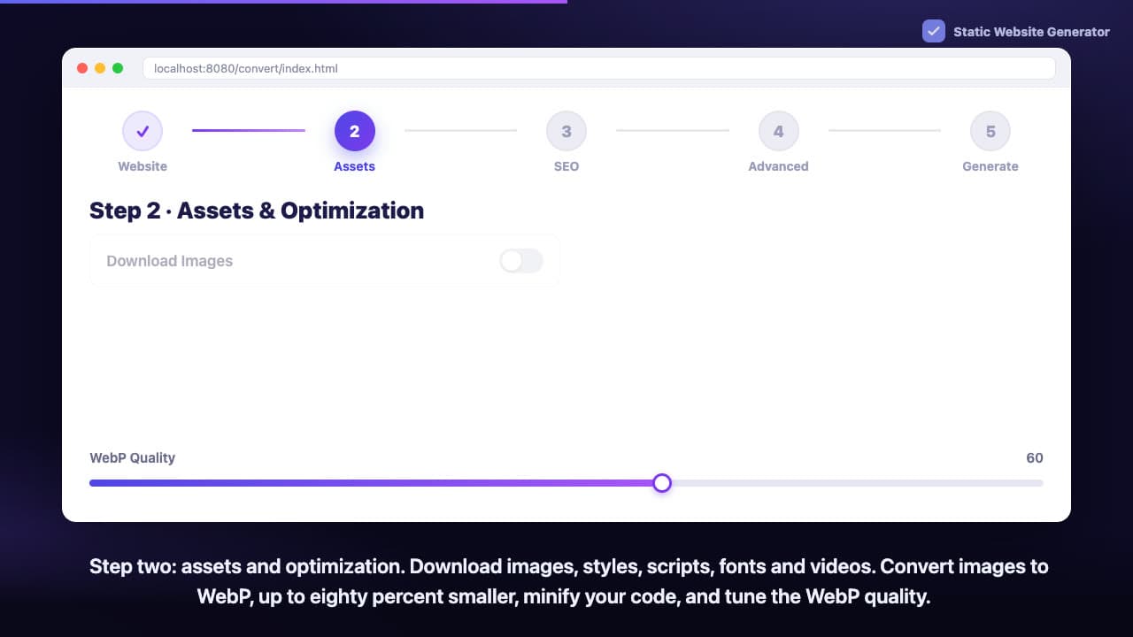Click the completed Website step checkmark circle
The image size is (1133, 637).
point(143,131)
